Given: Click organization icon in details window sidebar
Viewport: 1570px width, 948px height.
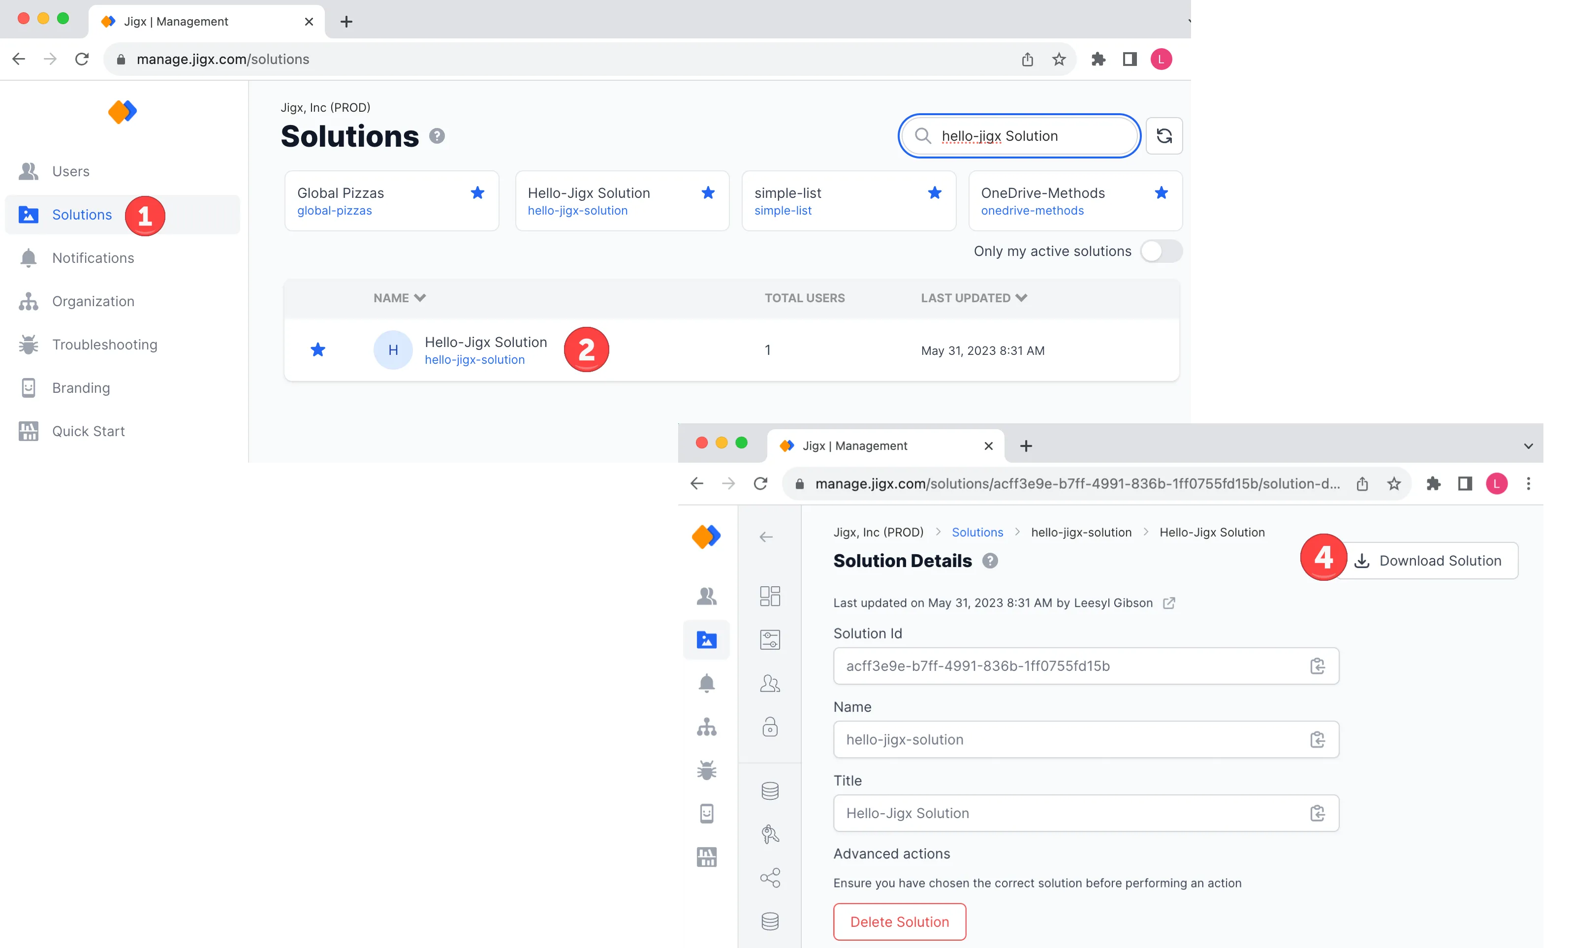Looking at the screenshot, I should pyautogui.click(x=707, y=727).
